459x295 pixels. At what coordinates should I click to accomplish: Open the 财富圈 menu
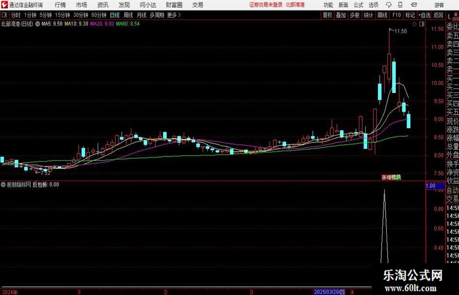(x=174, y=5)
